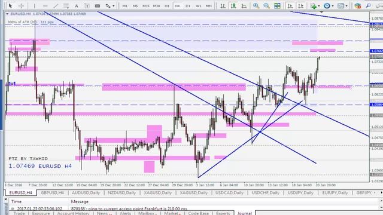
Task: Draw a horizontal line on chart
Action: [45, 5]
